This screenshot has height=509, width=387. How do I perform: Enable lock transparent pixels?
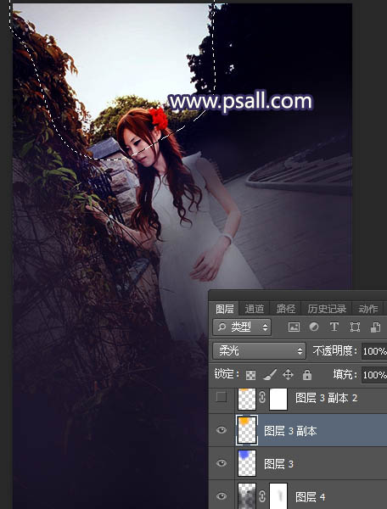(250, 375)
